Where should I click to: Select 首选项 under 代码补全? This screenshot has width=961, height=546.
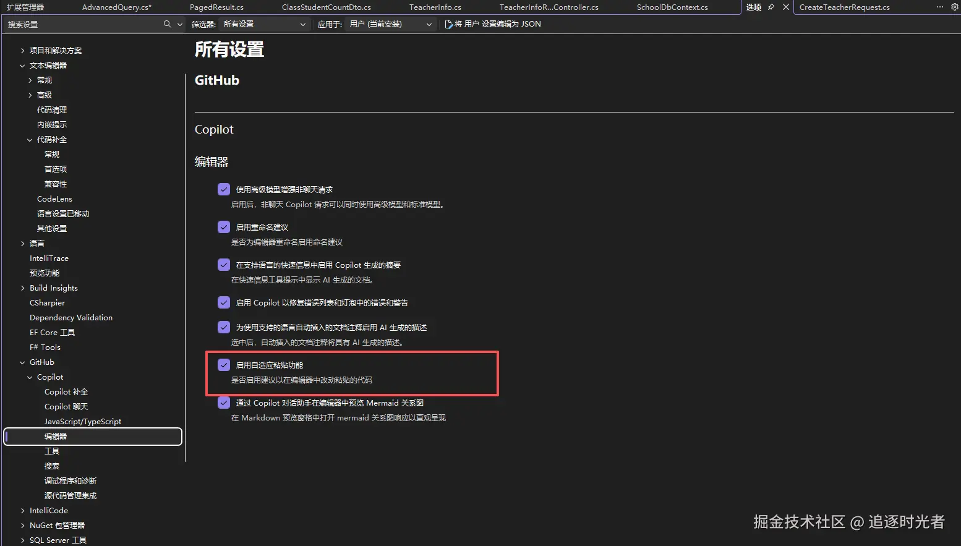click(x=56, y=169)
